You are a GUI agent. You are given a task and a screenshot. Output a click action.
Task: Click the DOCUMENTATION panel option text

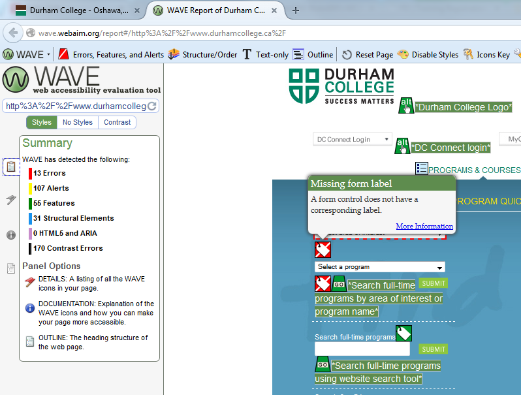click(97, 313)
